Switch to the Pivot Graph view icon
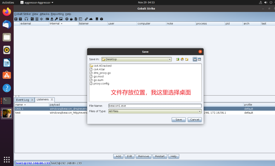 click(32, 19)
